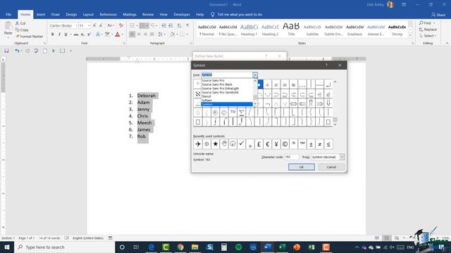Click the Windows search box

coord(64,247)
